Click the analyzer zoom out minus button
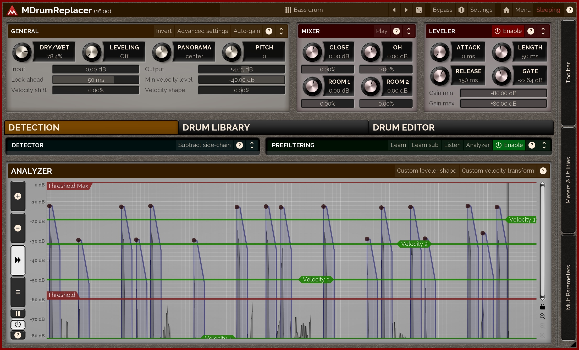Image resolution: width=579 pixels, height=350 pixels. 18,228
